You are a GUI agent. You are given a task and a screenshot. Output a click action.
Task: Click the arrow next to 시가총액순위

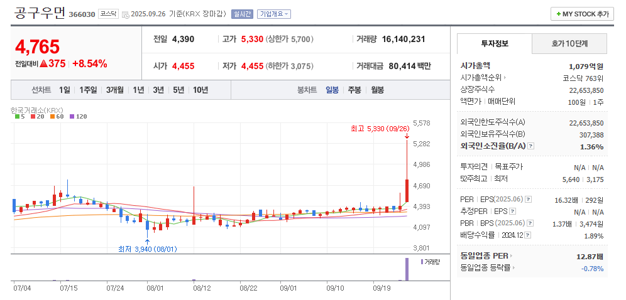click(505, 78)
